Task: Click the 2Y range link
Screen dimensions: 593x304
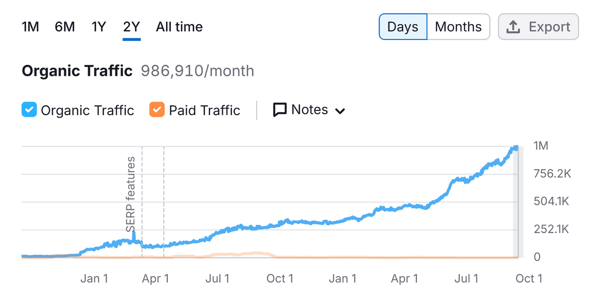Action: coord(131,26)
